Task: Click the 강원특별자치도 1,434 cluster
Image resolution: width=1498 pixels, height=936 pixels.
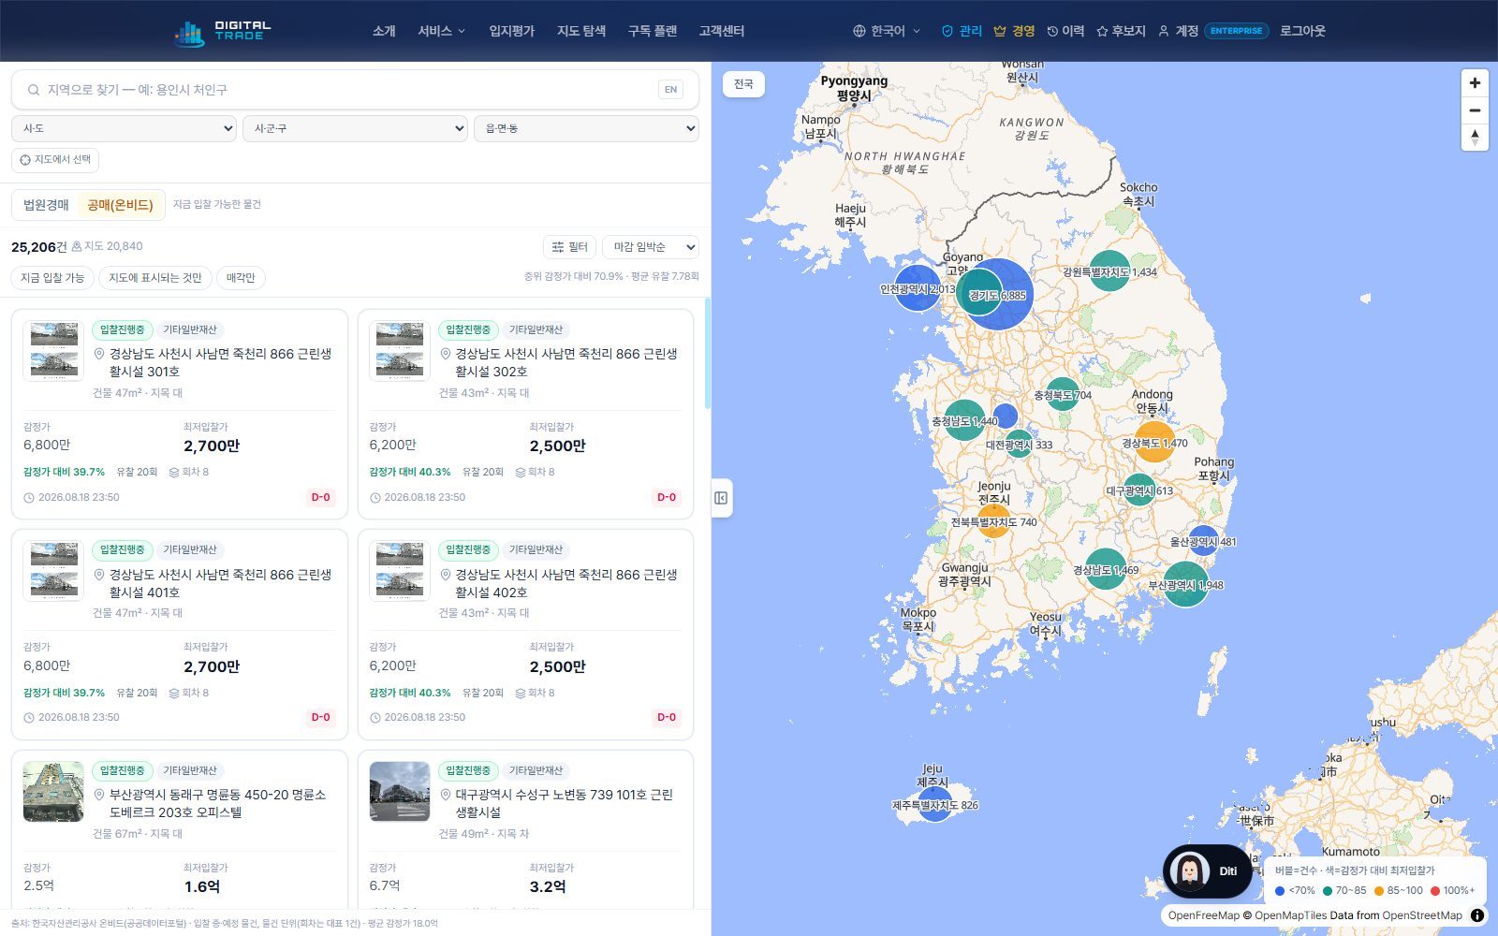Action: point(1109,271)
